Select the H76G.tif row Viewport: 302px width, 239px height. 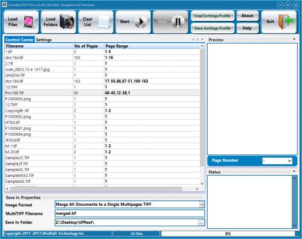pyautogui.click(x=102, y=123)
